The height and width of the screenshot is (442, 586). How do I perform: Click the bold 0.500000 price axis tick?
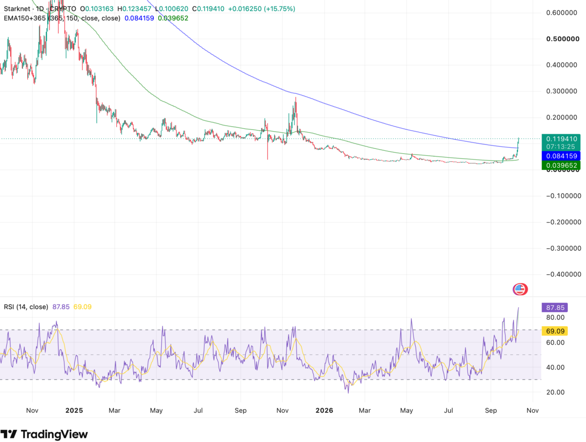(x=563, y=39)
